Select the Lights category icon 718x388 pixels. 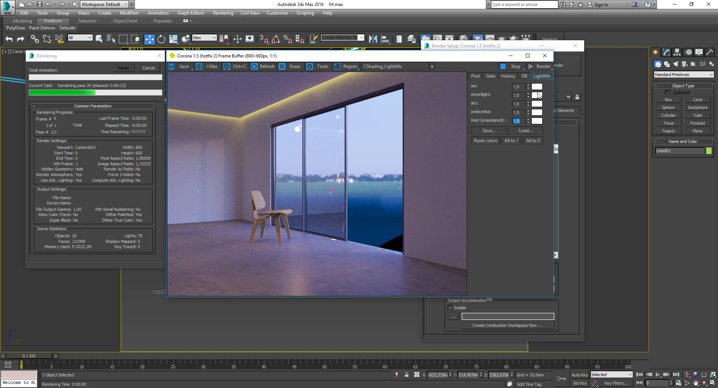click(x=676, y=64)
